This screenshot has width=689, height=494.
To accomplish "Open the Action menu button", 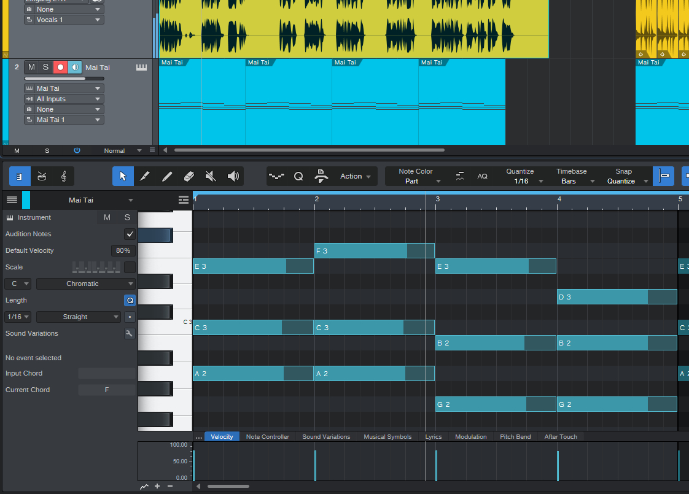I will [355, 177].
